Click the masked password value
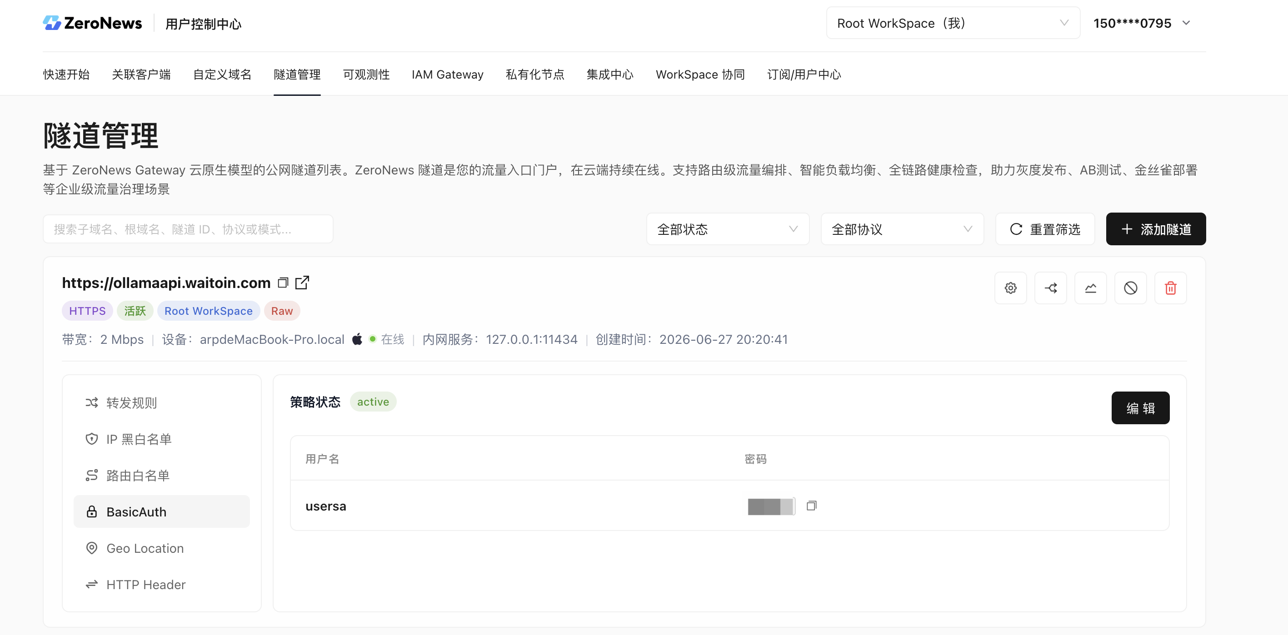 coord(771,506)
